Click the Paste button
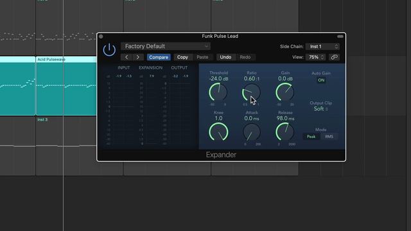The width and height of the screenshot is (411, 231). [202, 57]
